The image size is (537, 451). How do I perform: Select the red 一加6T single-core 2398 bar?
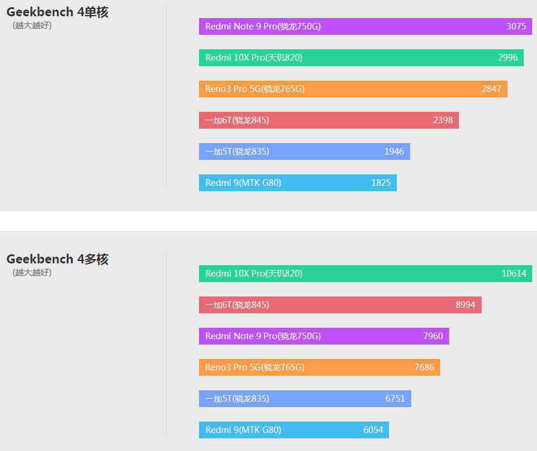click(x=329, y=120)
